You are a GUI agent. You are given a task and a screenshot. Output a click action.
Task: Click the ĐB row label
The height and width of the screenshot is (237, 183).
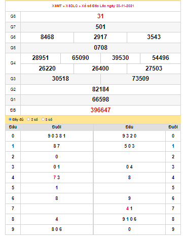[13, 110]
